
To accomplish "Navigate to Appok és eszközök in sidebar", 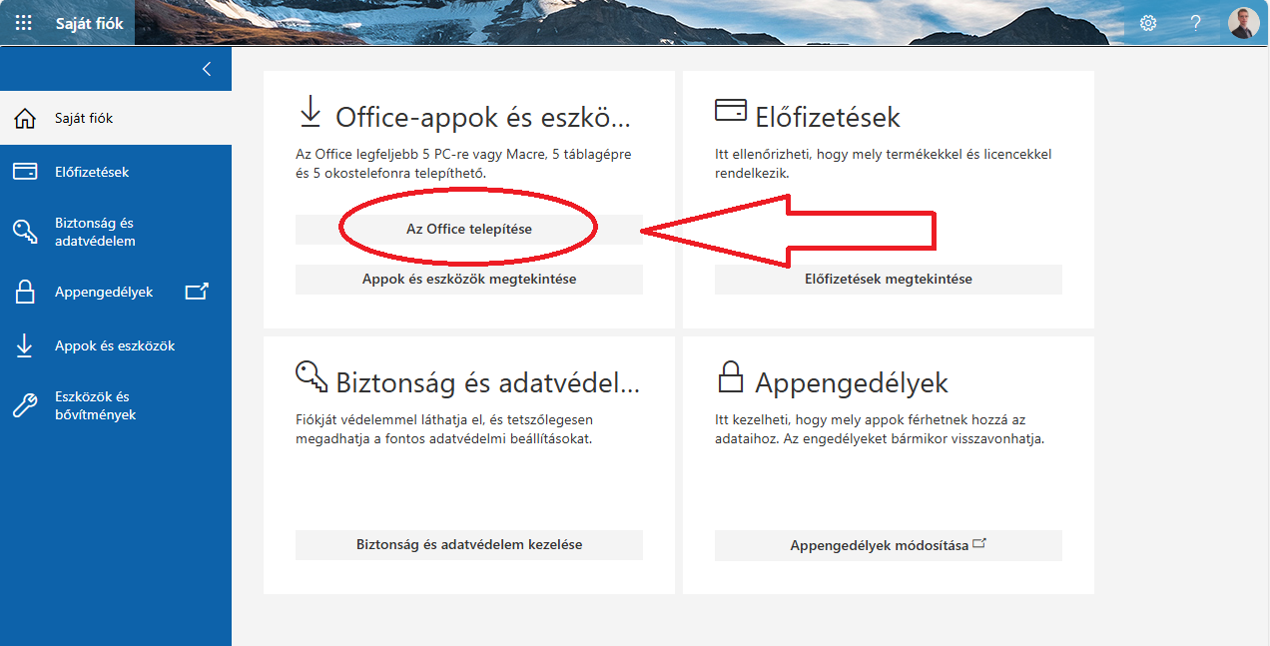I will (116, 345).
